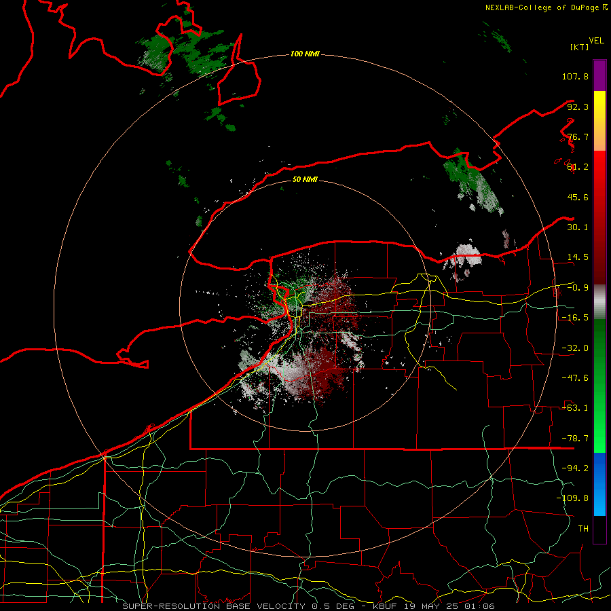Click the 92.3 legend value

pos(578,107)
